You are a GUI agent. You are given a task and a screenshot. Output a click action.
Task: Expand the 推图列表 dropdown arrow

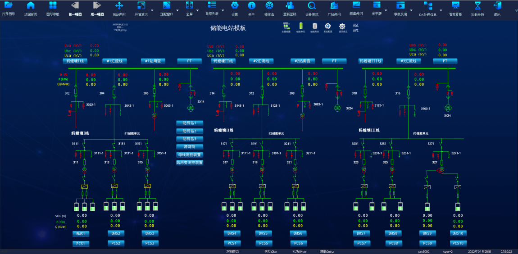pyautogui.click(x=222, y=10)
